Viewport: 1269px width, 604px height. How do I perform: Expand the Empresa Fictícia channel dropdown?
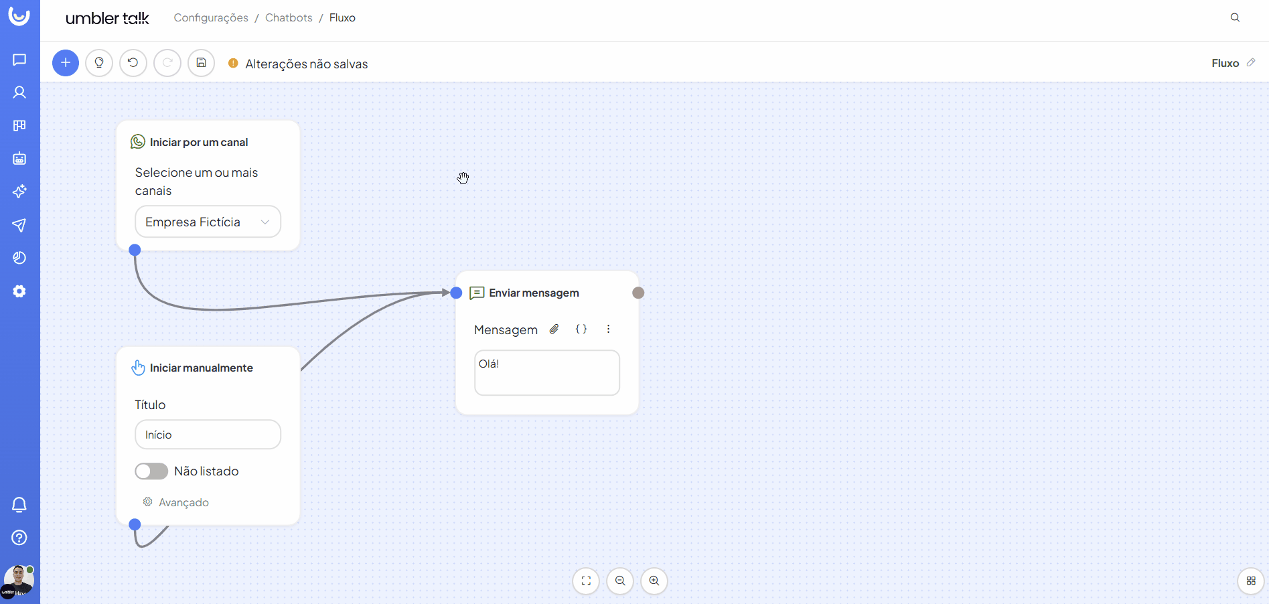click(208, 222)
